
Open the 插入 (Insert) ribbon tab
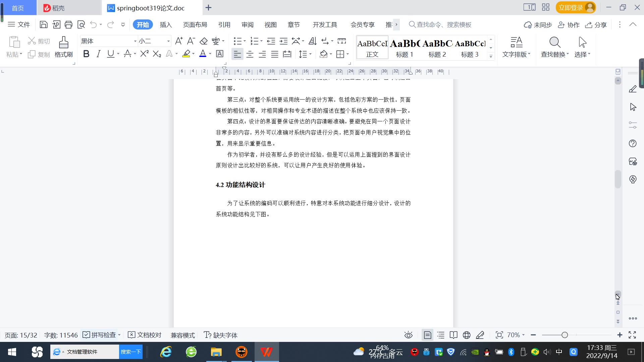pyautogui.click(x=166, y=24)
